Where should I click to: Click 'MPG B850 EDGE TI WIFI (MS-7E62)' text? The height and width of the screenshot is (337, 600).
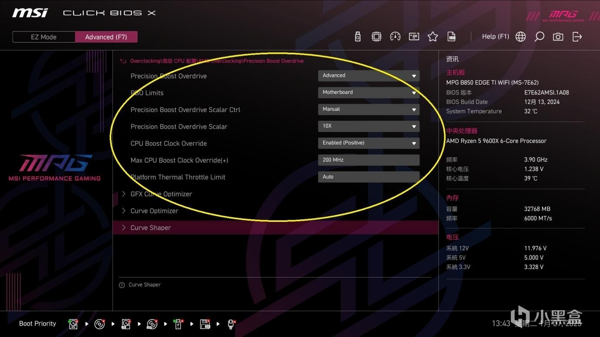click(493, 83)
